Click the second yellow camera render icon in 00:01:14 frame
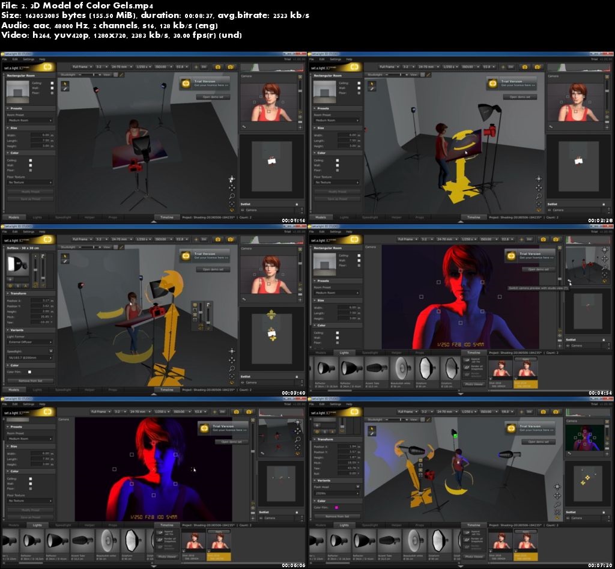Image resolution: width=615 pixels, height=569 pixels. tap(230, 67)
